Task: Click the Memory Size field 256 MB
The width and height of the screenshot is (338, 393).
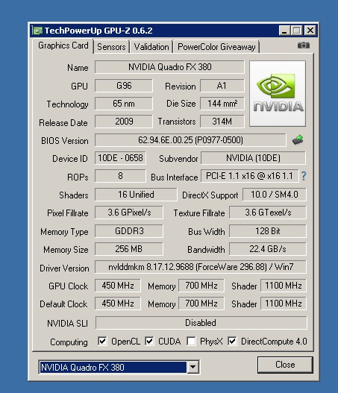Action: (x=129, y=249)
